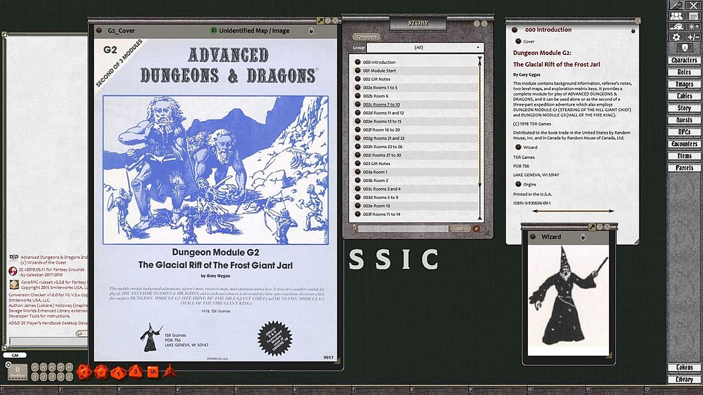
Task: Pick the orange d12 die
Action: (101, 372)
